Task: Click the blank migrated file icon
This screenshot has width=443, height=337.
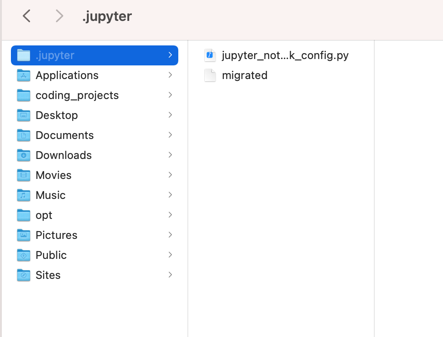Action: 210,75
